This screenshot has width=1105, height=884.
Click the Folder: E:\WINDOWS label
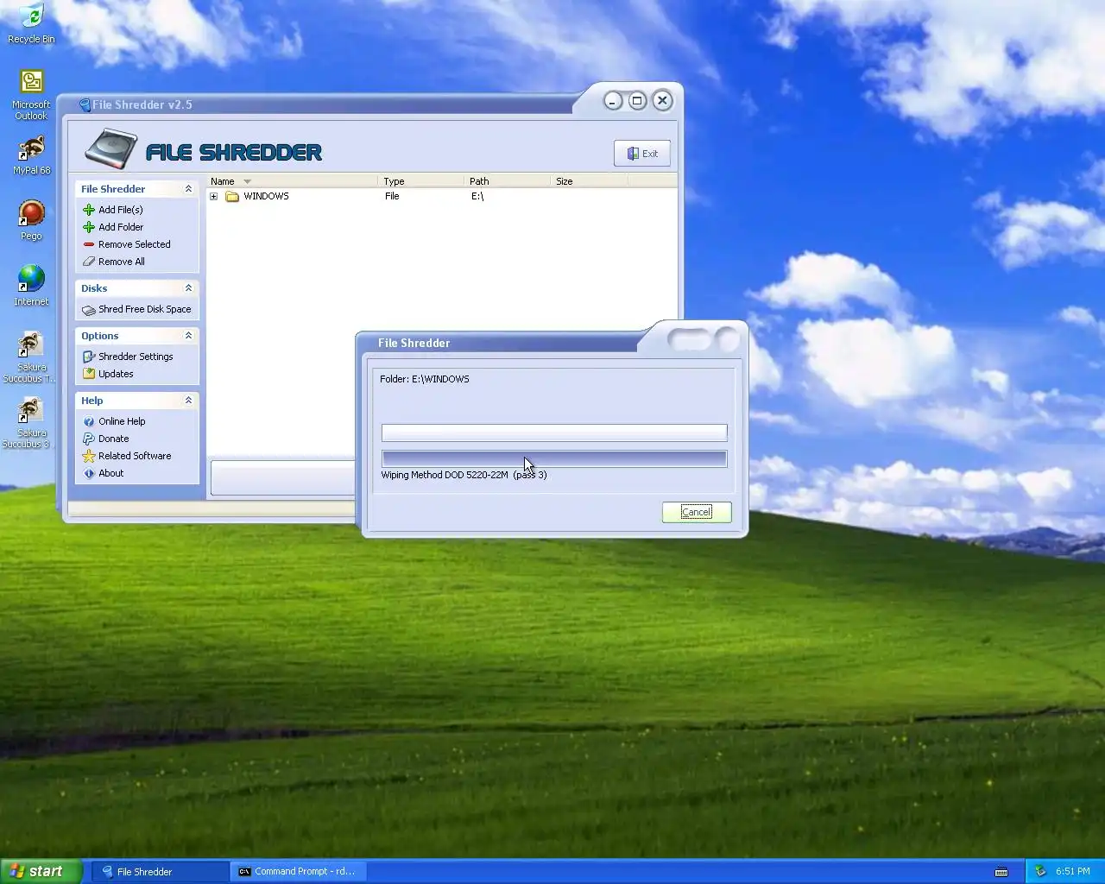pos(425,379)
